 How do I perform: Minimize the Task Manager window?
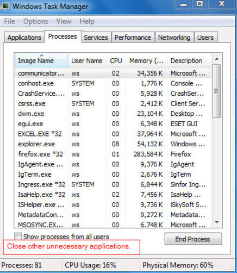(x=184, y=4)
